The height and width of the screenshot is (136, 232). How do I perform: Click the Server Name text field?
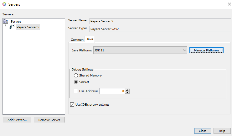click(x=160, y=21)
